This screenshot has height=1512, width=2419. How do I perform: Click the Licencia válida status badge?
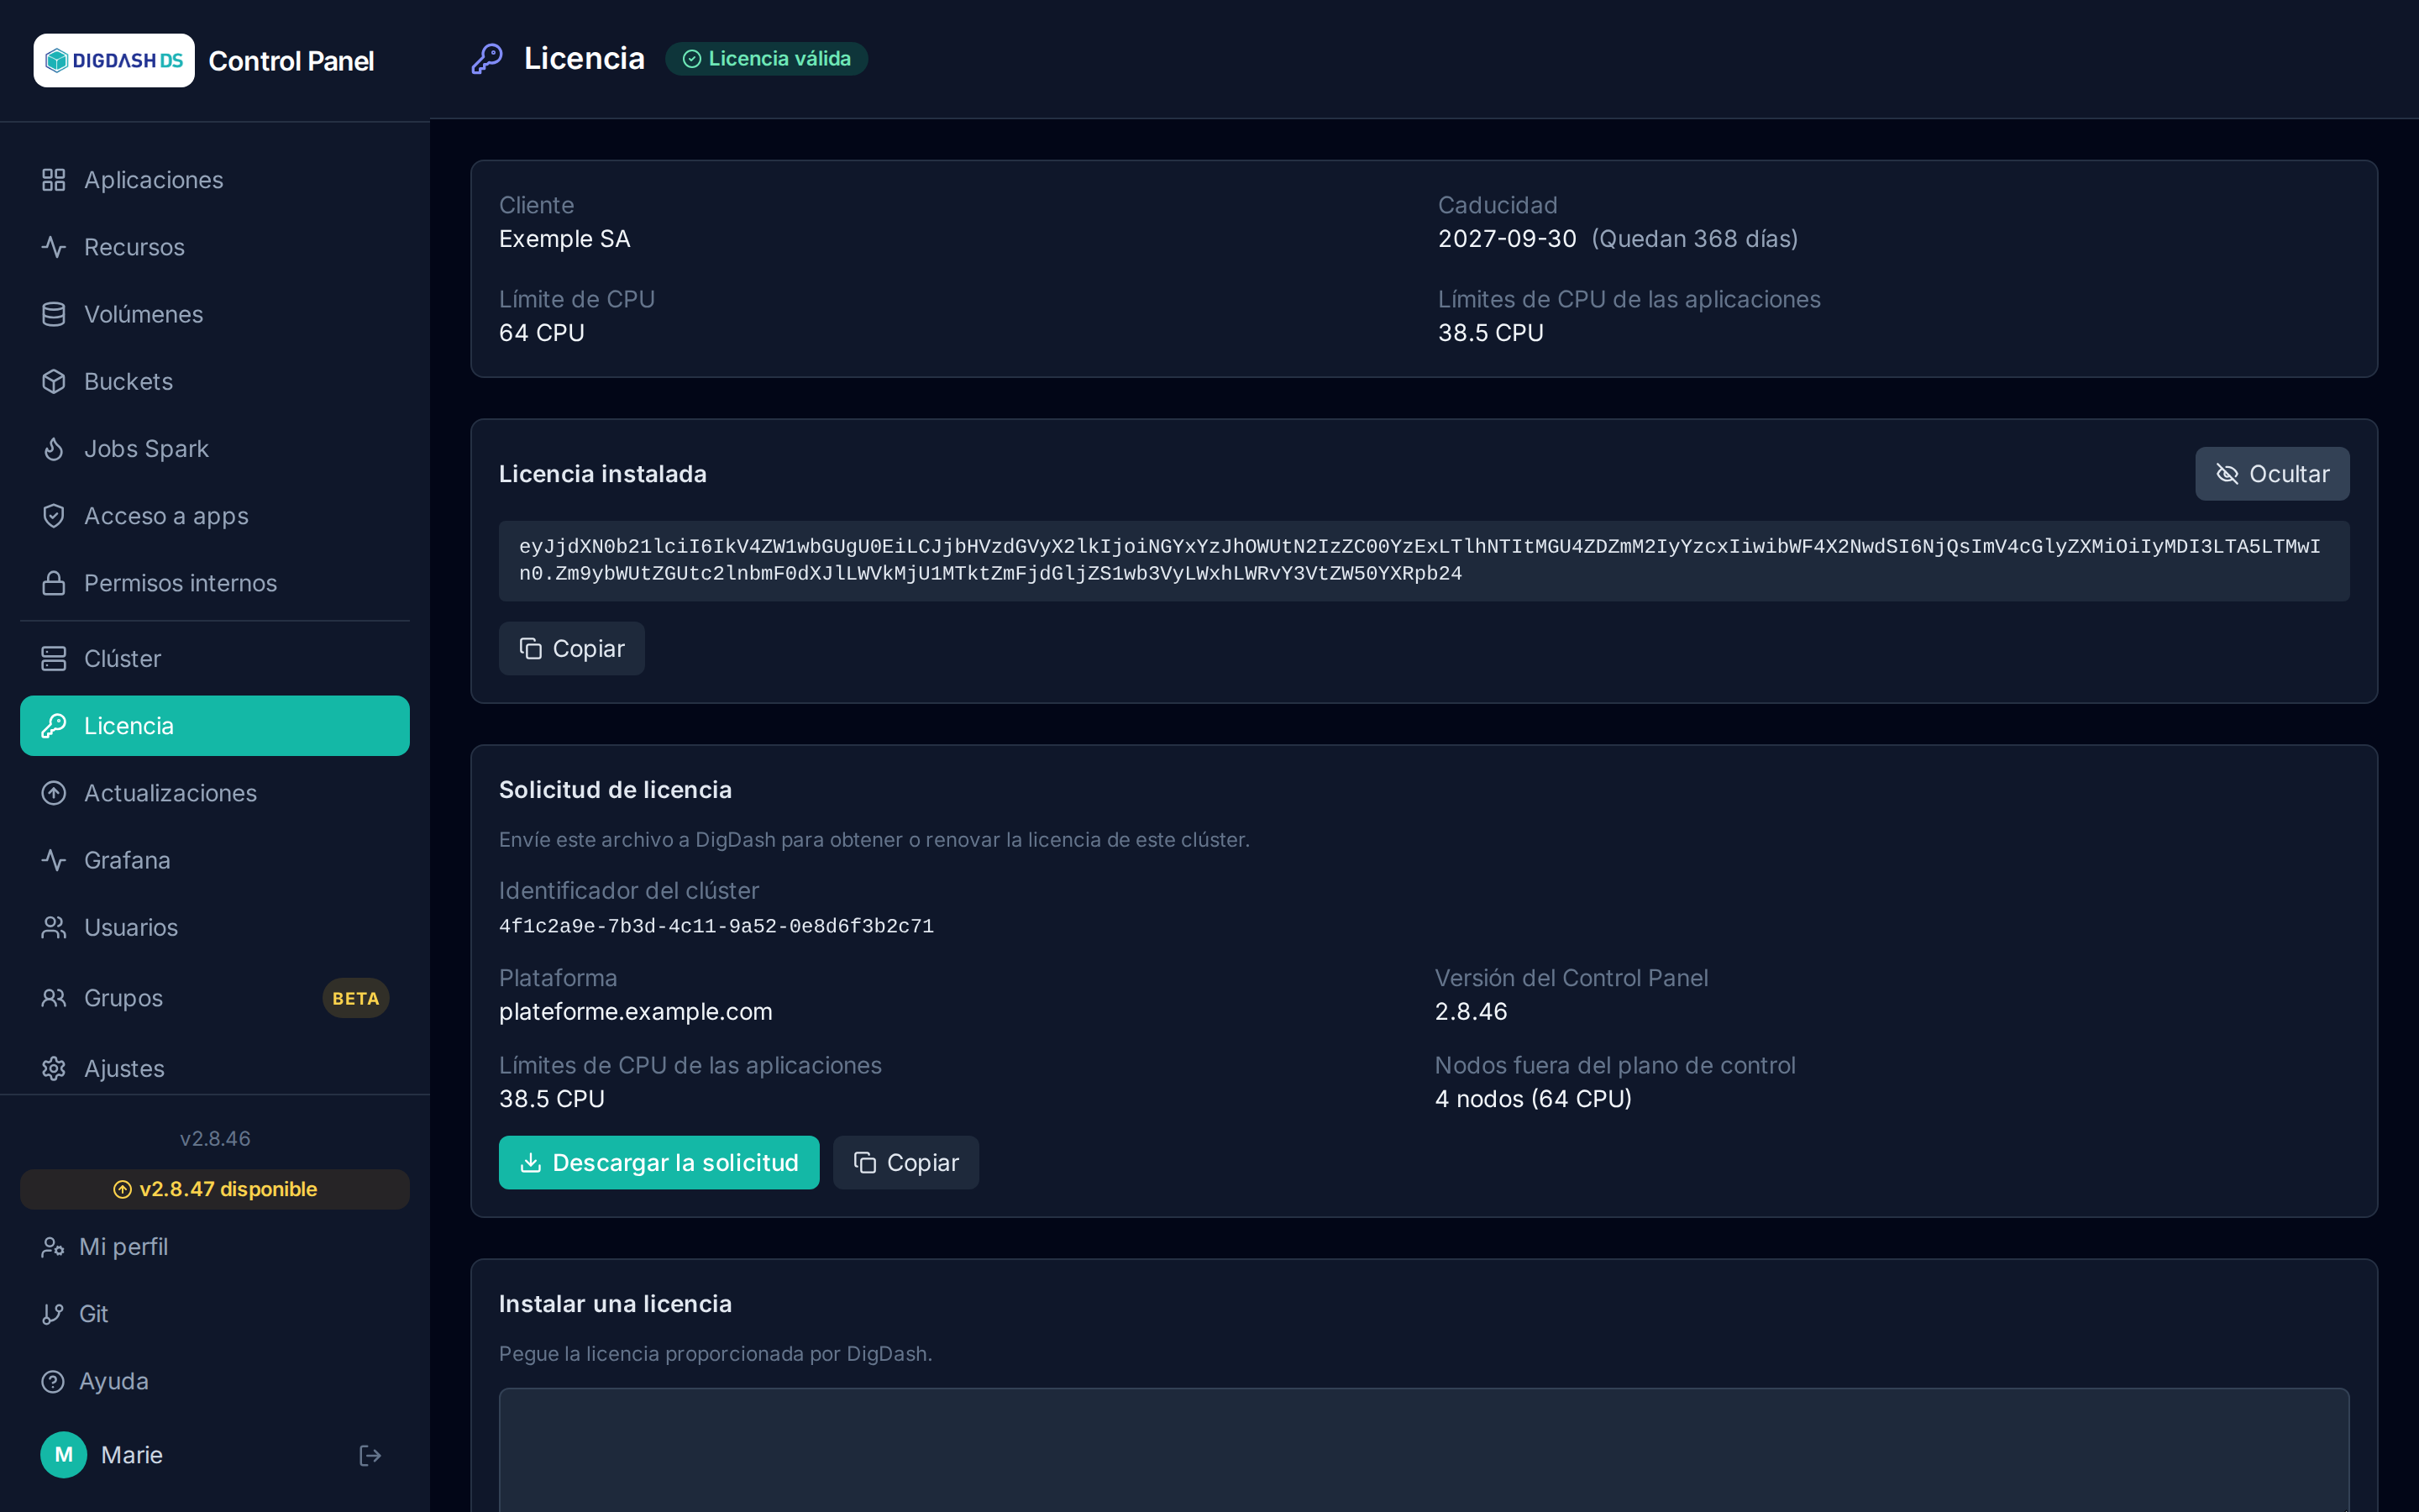click(x=767, y=59)
